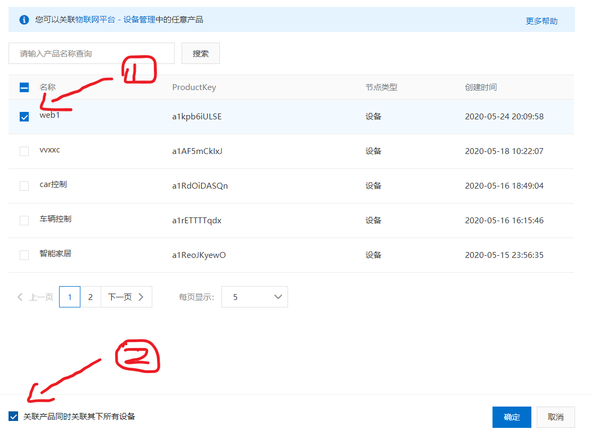Check the 智能家居 product checkbox

point(23,255)
